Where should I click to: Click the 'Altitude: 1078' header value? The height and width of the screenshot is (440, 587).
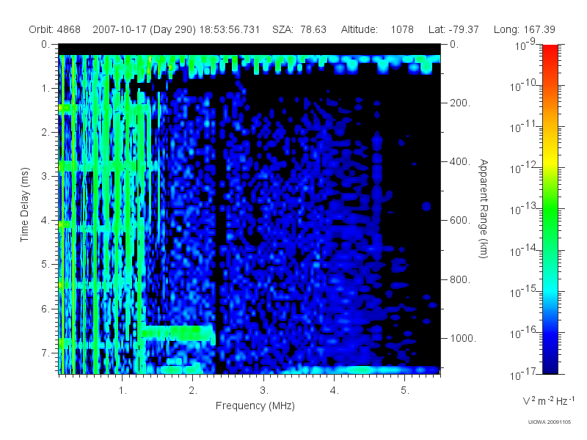coord(377,29)
